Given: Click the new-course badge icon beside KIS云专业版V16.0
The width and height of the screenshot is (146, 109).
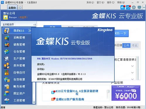Looking at the screenshot, I should coord(53,92).
